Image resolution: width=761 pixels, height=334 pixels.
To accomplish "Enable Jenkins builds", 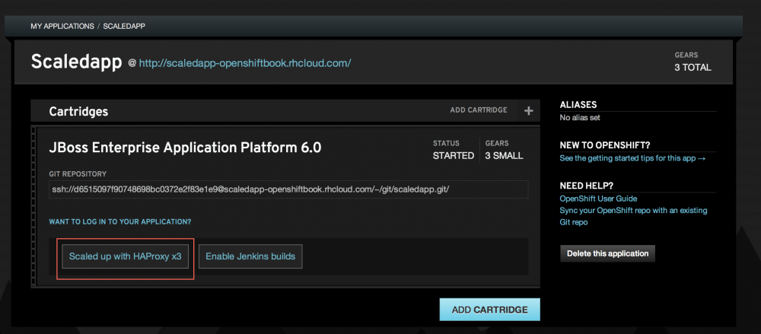I will tap(250, 256).
